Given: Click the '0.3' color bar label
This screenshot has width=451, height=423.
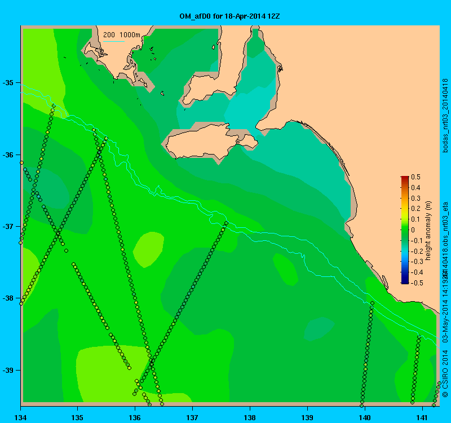Looking at the screenshot, I should pos(415,199).
